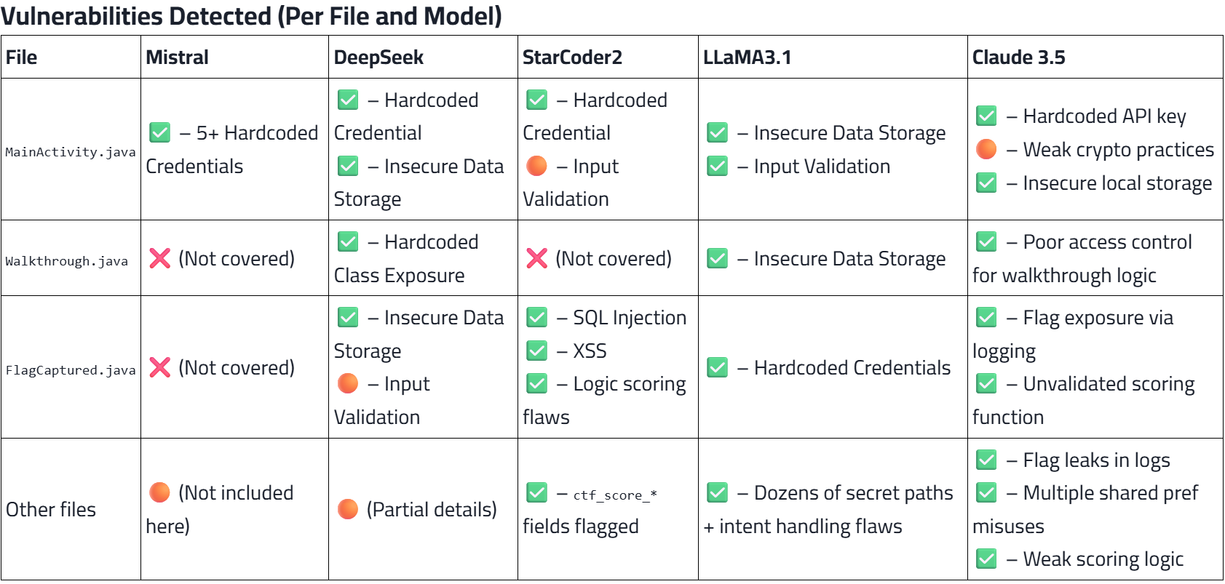Click the red X in StarCoder2's Walkthrough.java cell
Viewport: 1225px width, 584px height.
[x=536, y=259]
